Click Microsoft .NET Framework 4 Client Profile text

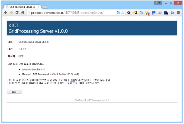(x=50, y=74)
